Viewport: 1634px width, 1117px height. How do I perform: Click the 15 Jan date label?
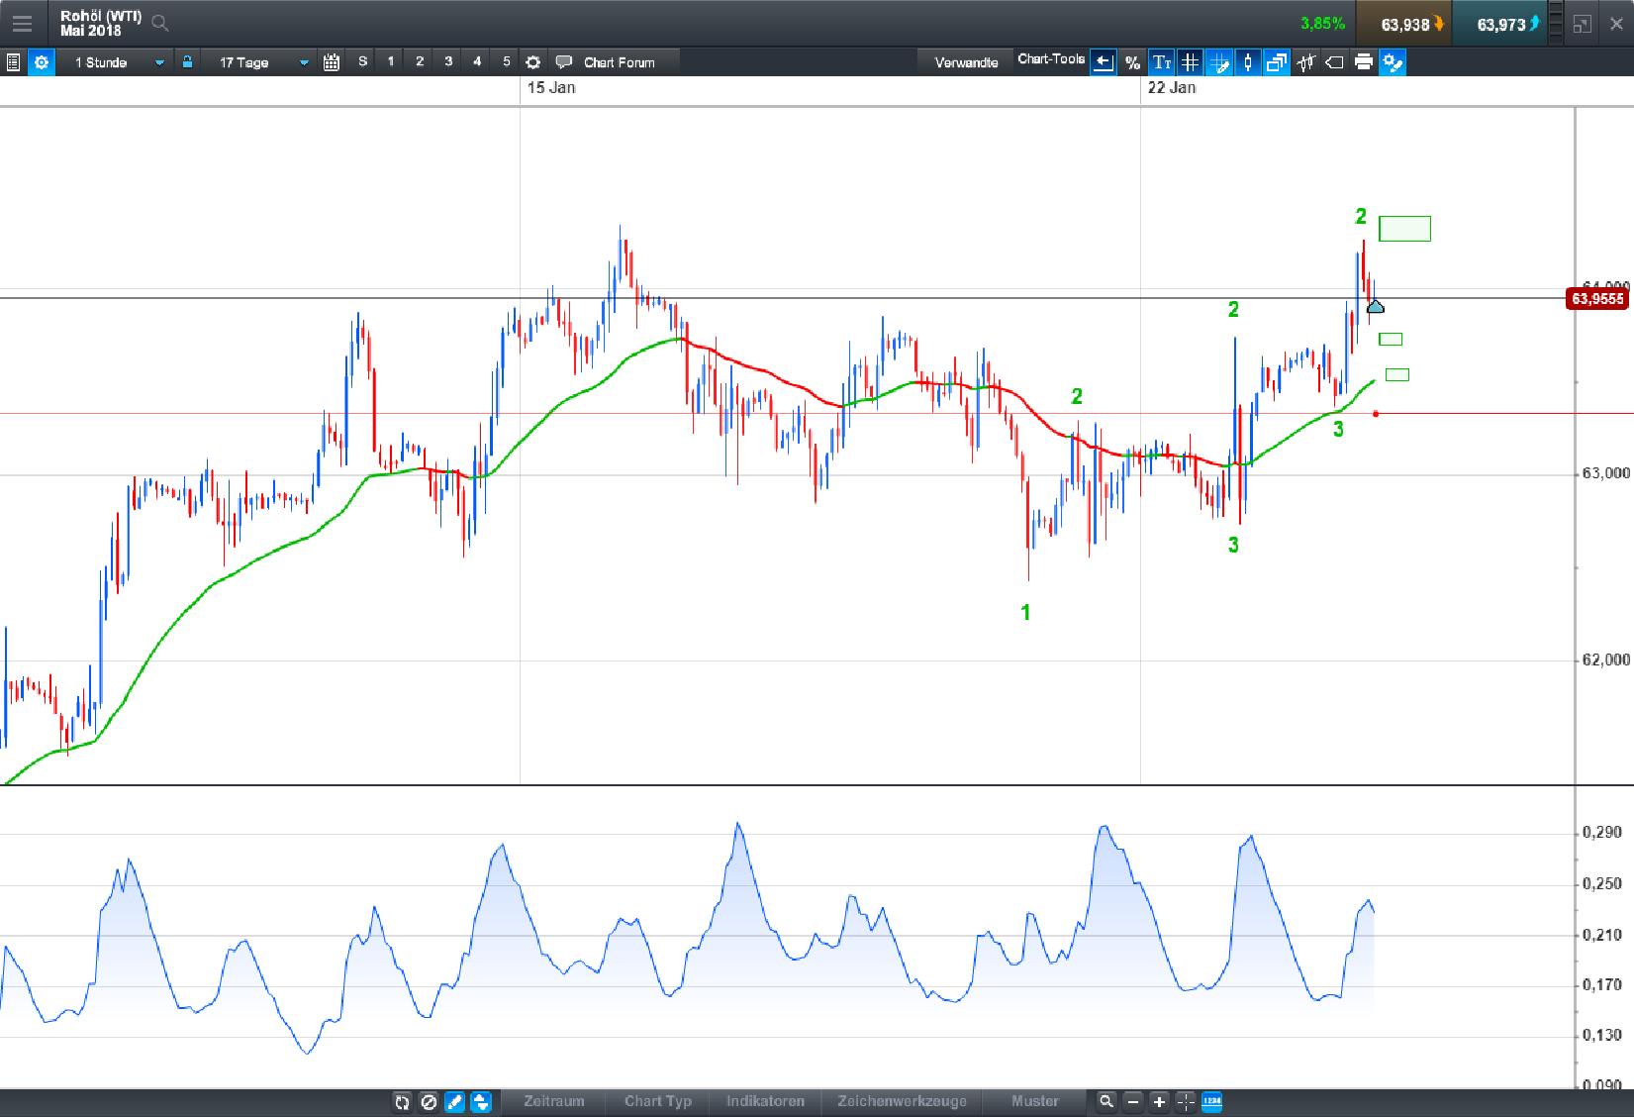point(551,87)
